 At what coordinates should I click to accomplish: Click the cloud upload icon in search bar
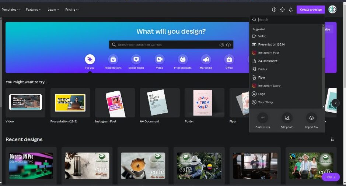click(228, 45)
